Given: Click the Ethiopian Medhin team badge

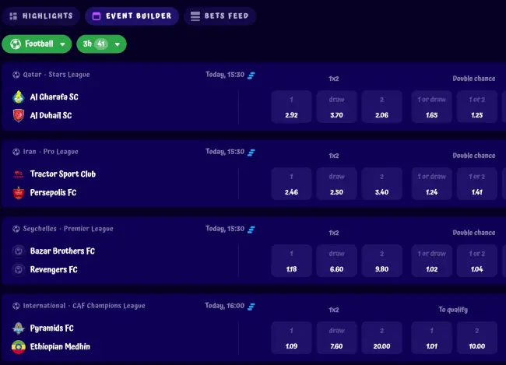Looking at the screenshot, I should click(19, 346).
